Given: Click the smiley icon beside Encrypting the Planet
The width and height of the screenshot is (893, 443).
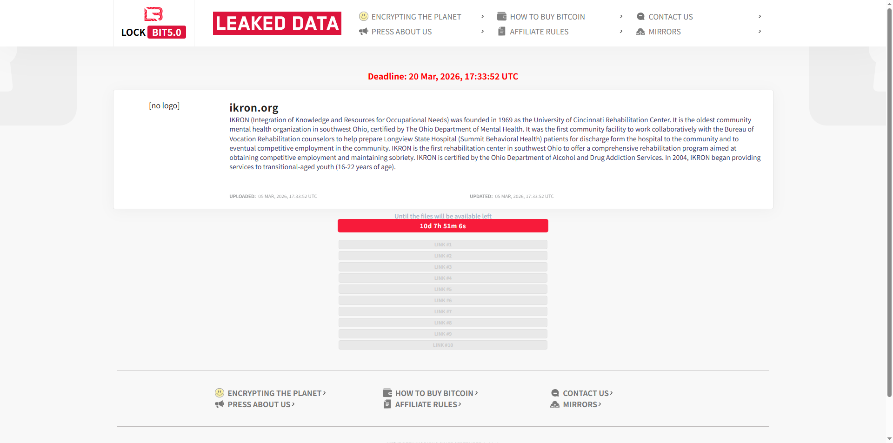Looking at the screenshot, I should (x=364, y=17).
